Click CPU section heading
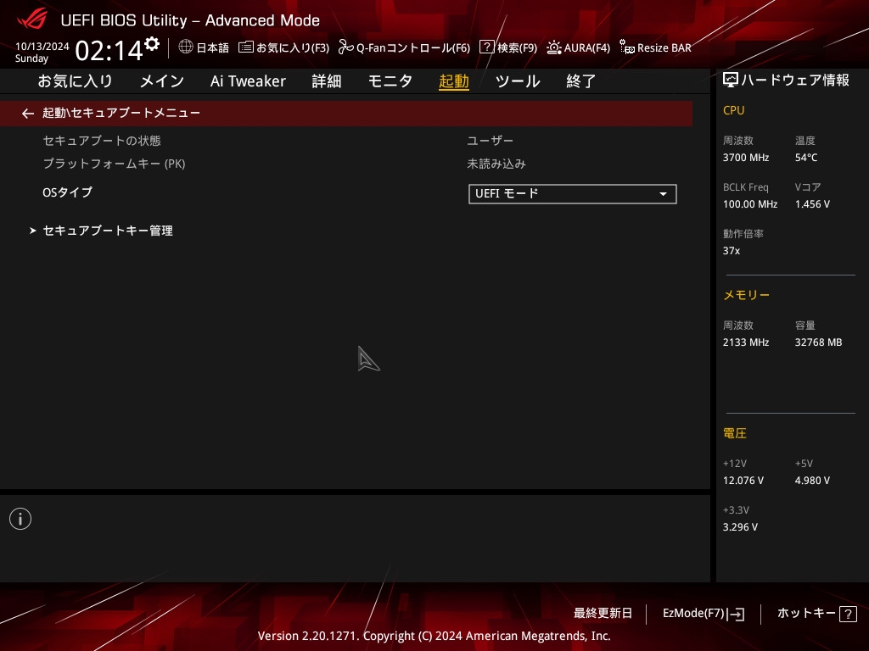 coord(734,110)
